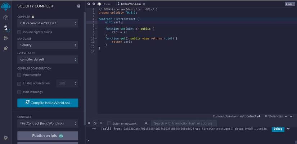The image size is (297, 144).
Task: Open compiler documentation book icon
Action: (79, 6)
